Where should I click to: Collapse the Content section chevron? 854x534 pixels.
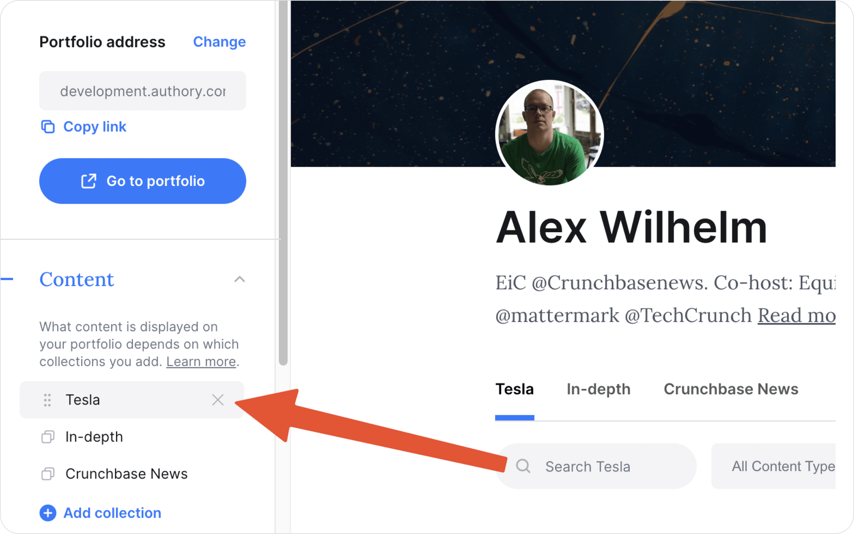point(240,279)
